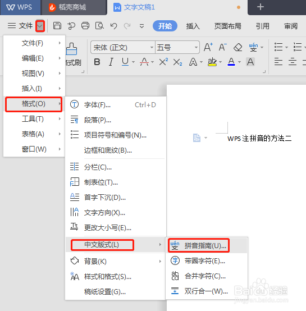306x311 pixels.
Task: Open underline style dropdown arrow
Action: tap(133, 62)
